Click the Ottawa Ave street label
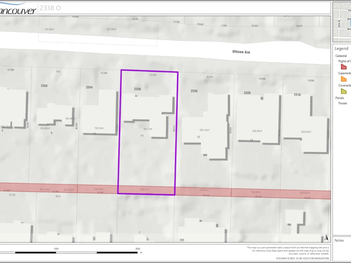 pyautogui.click(x=241, y=52)
